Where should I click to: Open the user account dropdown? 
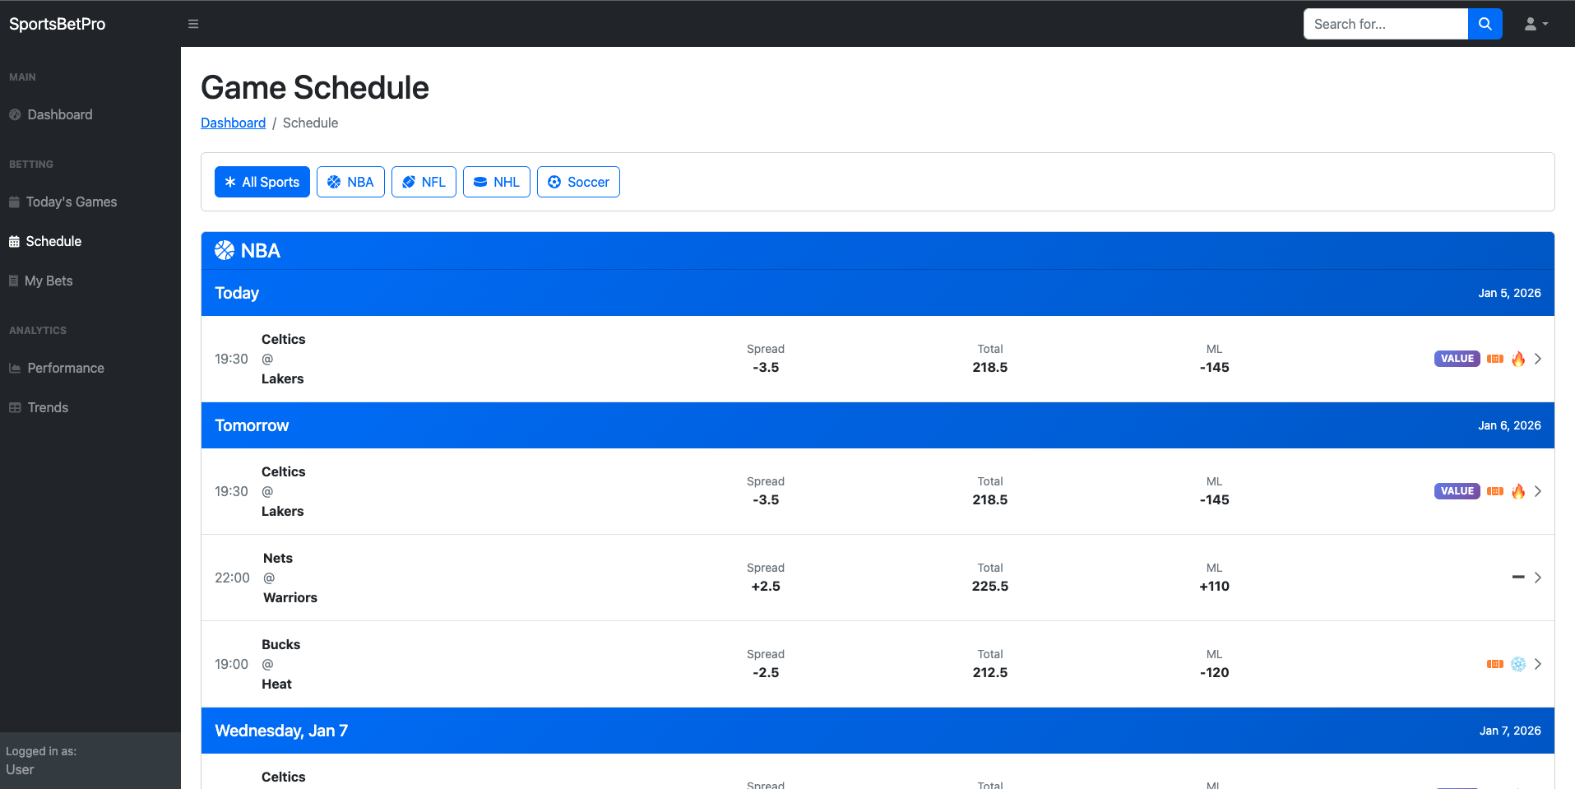(1536, 24)
